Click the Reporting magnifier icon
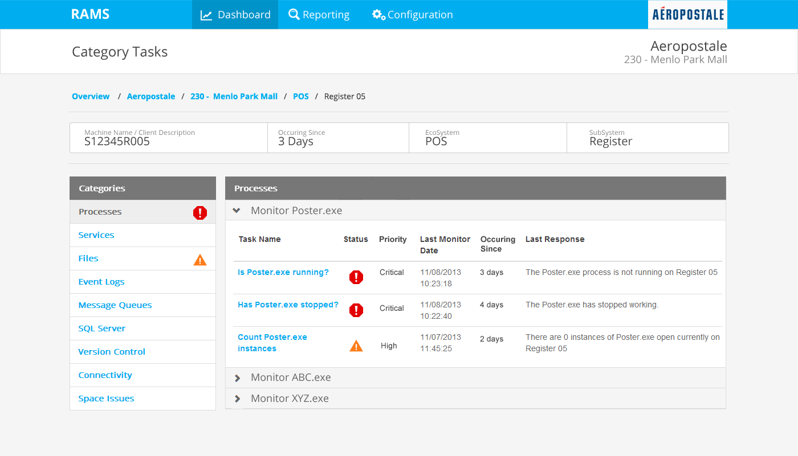 (x=294, y=14)
